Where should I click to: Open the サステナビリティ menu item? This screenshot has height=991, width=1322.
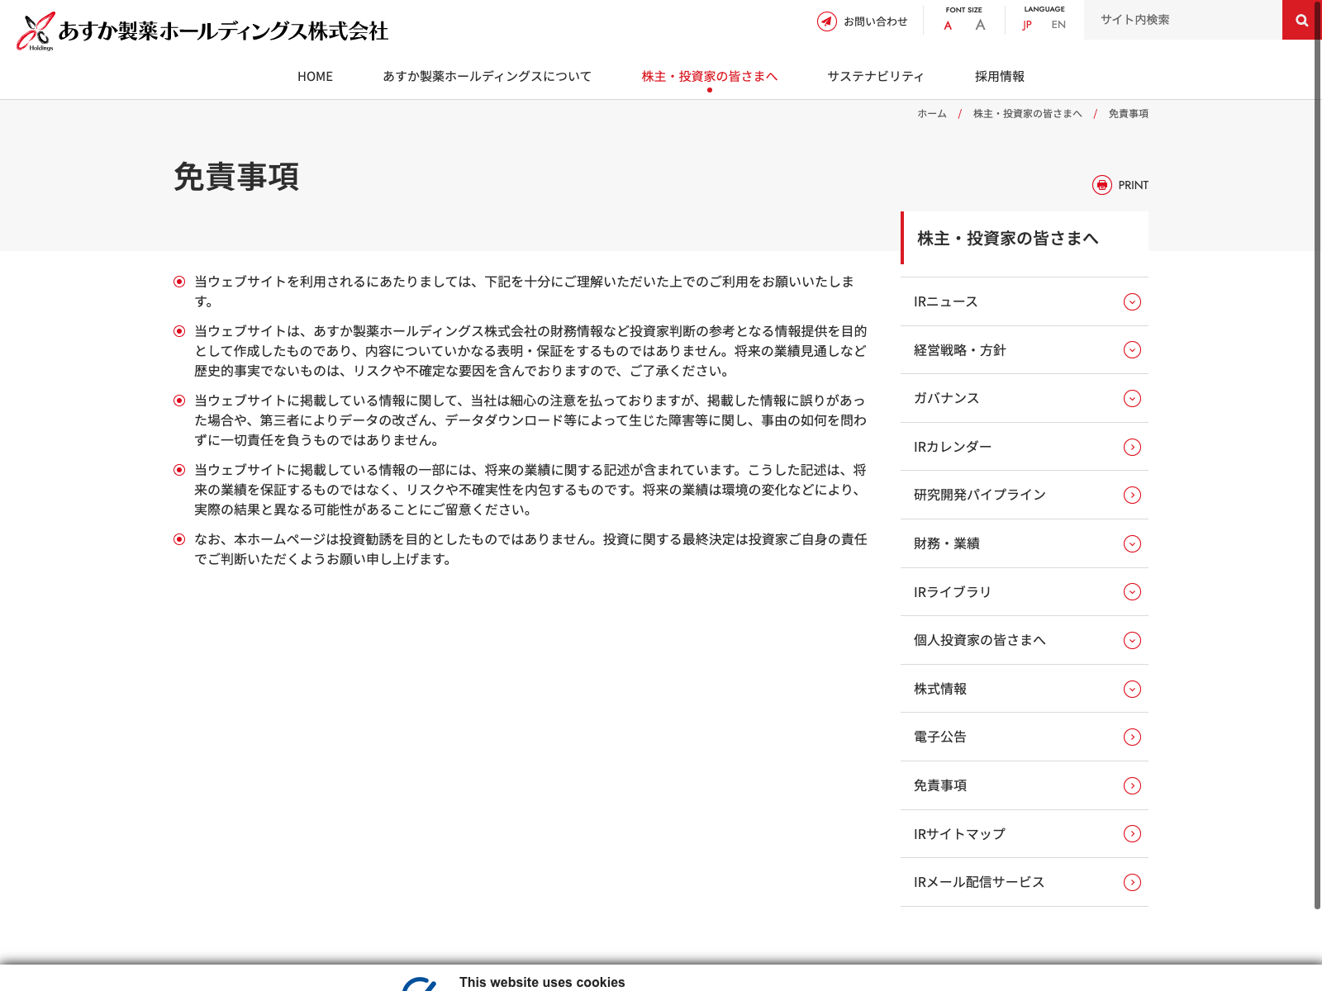[875, 76]
